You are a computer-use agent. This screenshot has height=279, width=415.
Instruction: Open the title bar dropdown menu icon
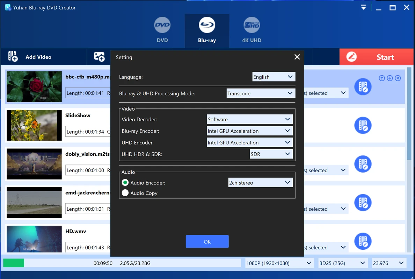tap(364, 7)
